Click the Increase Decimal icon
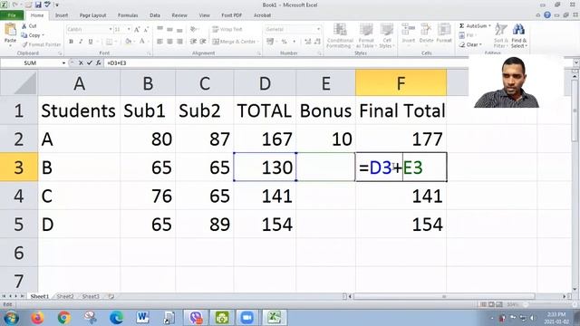The image size is (580, 326). [x=308, y=42]
